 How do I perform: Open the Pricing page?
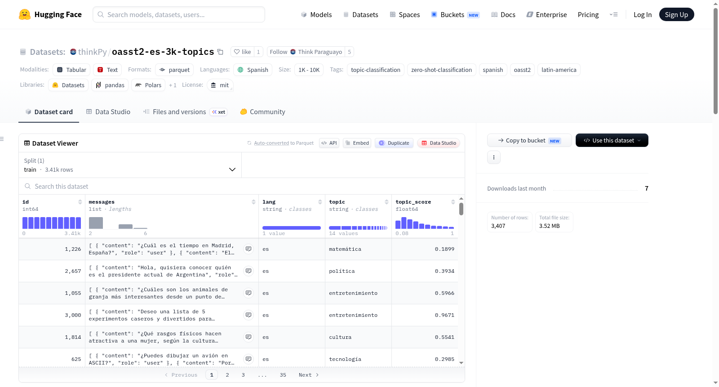click(x=588, y=15)
